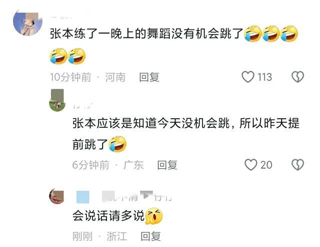Tap the light blue badge beside Zhejiang username
Viewport: 320px width, 247px height.
pos(82,197)
